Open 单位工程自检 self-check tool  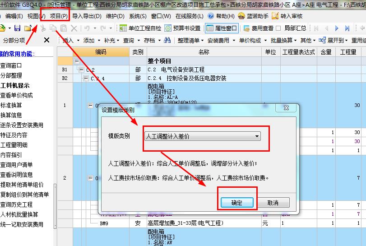[x=140, y=28]
